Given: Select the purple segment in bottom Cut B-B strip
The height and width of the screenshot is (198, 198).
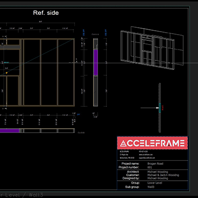Looking at the screenshot, I should pyautogui.click(x=9, y=131).
